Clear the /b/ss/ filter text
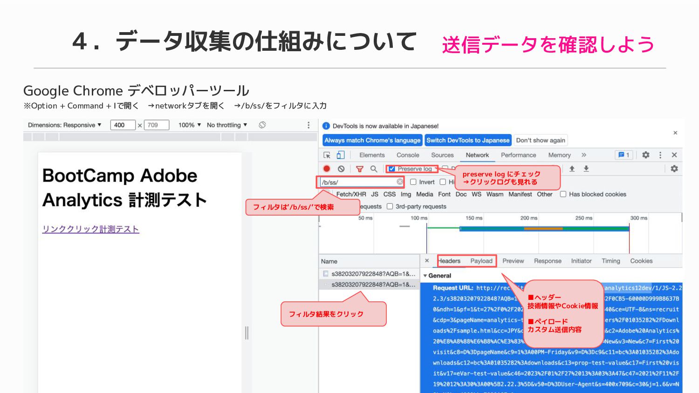Viewport: 699px width, 393px height. pos(400,182)
